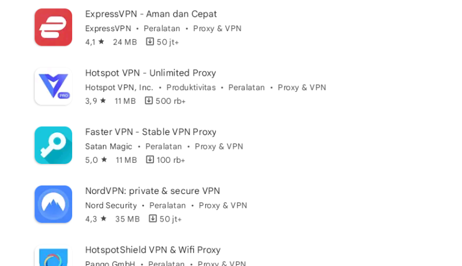462x266 pixels.
Task: Tap HotspotShield VPN & Wifi Proxy title
Action: click(x=153, y=249)
